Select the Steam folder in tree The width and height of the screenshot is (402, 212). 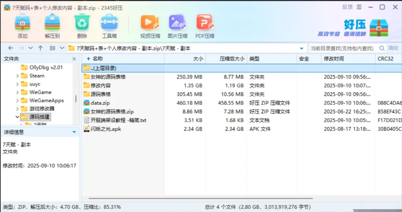pyautogui.click(x=33, y=75)
